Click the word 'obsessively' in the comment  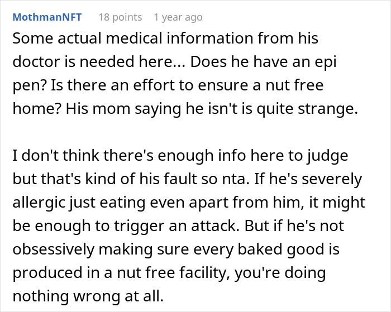pos(54,249)
